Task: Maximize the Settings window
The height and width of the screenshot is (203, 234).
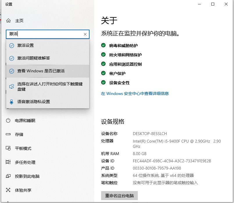Action: (213, 4)
